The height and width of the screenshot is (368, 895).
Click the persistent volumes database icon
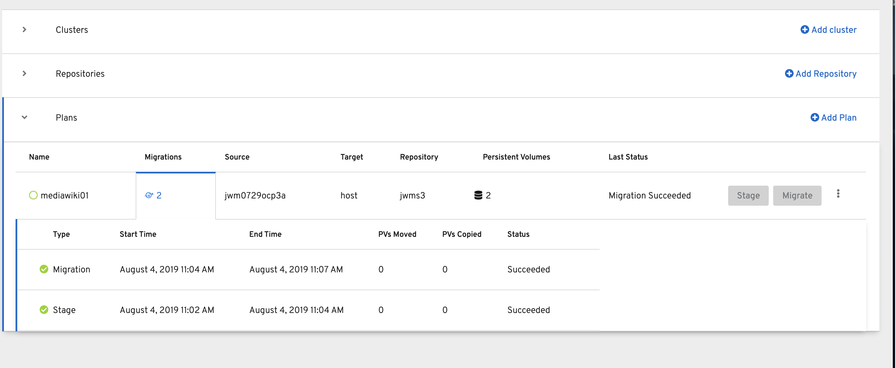click(x=478, y=195)
